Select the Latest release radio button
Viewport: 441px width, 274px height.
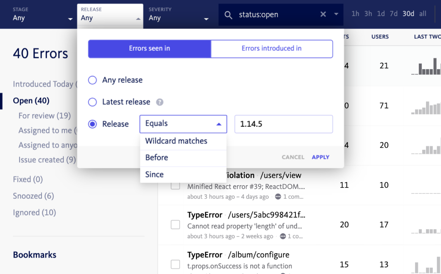(x=92, y=102)
